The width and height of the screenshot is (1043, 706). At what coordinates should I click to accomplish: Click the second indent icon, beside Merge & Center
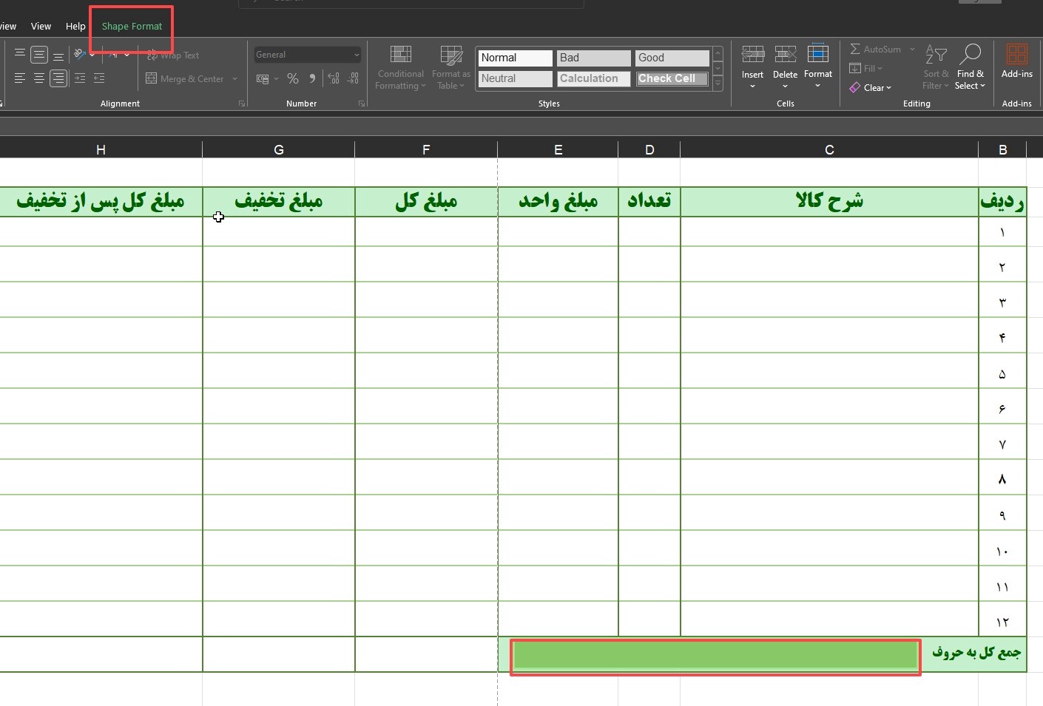tap(99, 78)
